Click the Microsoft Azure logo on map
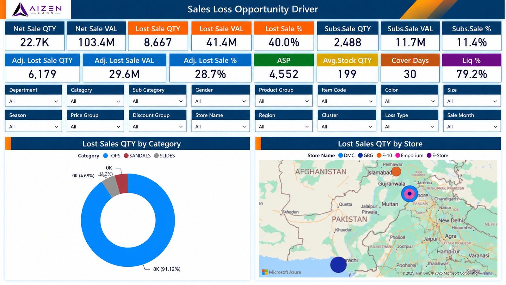506x285 pixels. (x=281, y=272)
